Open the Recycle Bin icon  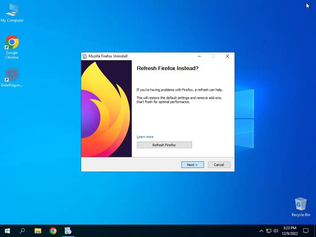click(301, 207)
